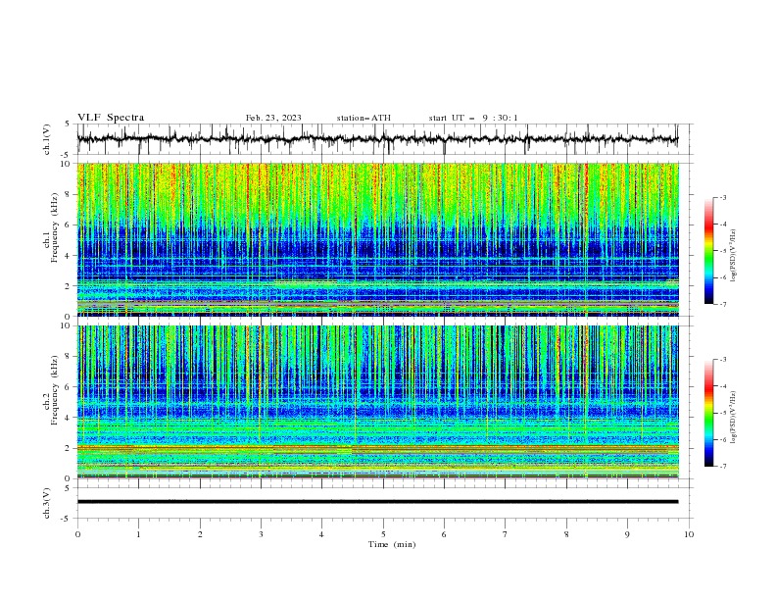The height and width of the screenshot is (600, 776).
Task: Click the ch.1 spectrogram panel
Action: 377,239
